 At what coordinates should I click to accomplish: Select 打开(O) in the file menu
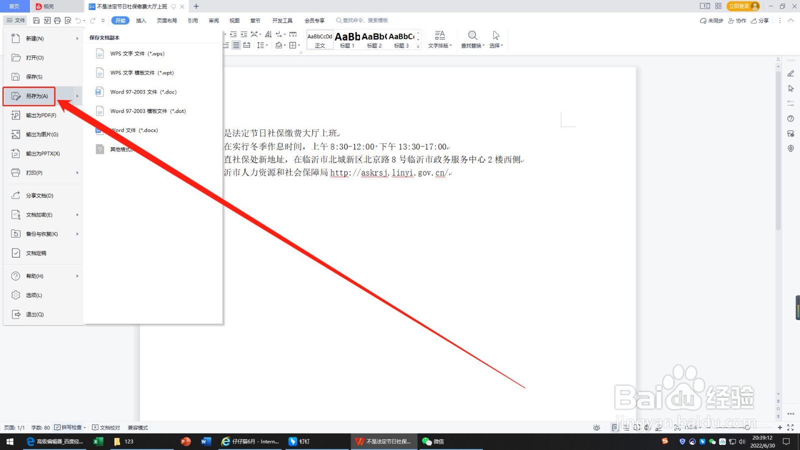tap(43, 58)
